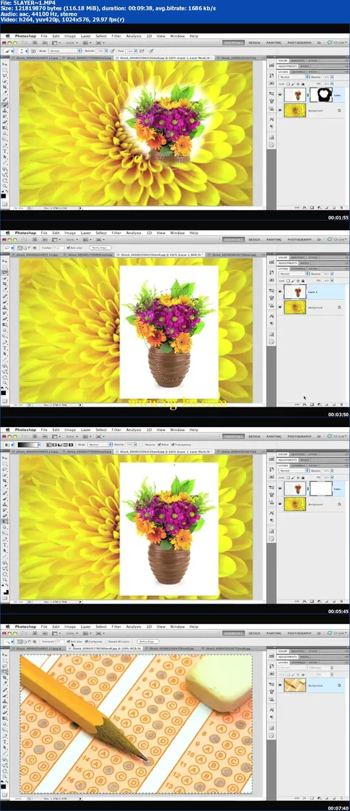The image size is (350, 811).
Task: Select the Eyedropper tool in the 00:05:45 frame
Action: coord(5,485)
